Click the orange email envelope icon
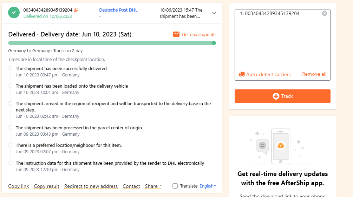Screen dimensions: 353x197 click(176, 34)
